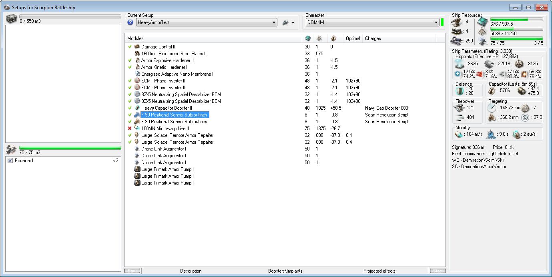Select the Energized Adaptive Nano Membrane II row

point(178,74)
